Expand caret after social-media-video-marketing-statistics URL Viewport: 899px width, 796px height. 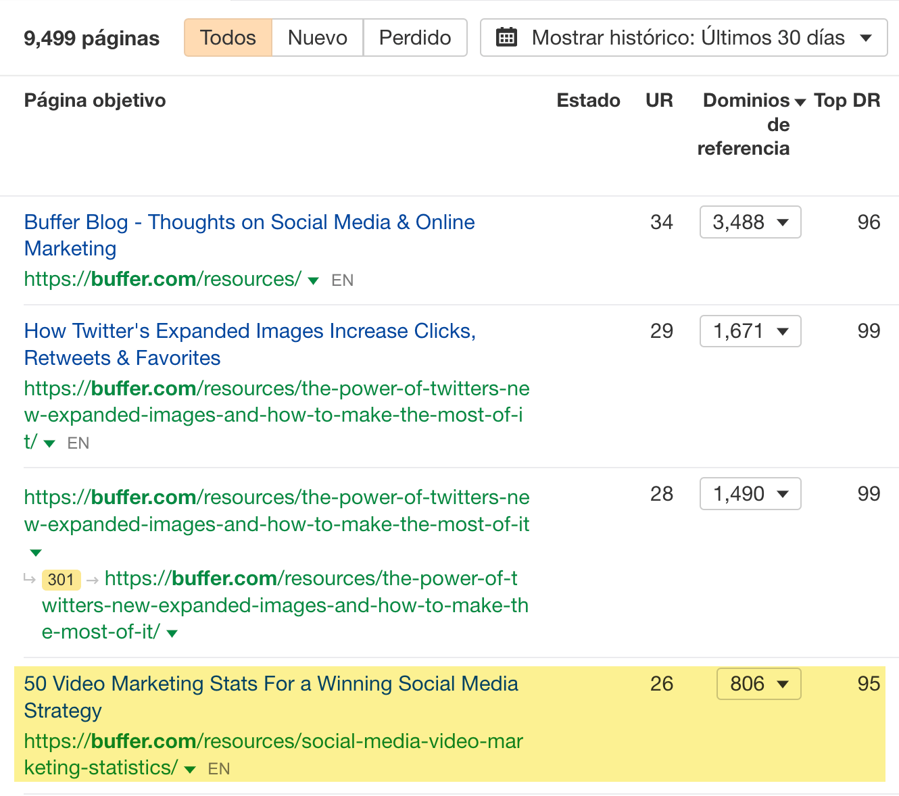coord(190,769)
